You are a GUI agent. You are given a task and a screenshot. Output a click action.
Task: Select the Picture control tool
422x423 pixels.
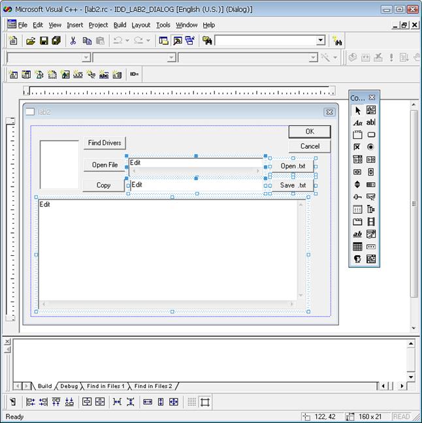pyautogui.click(x=370, y=110)
